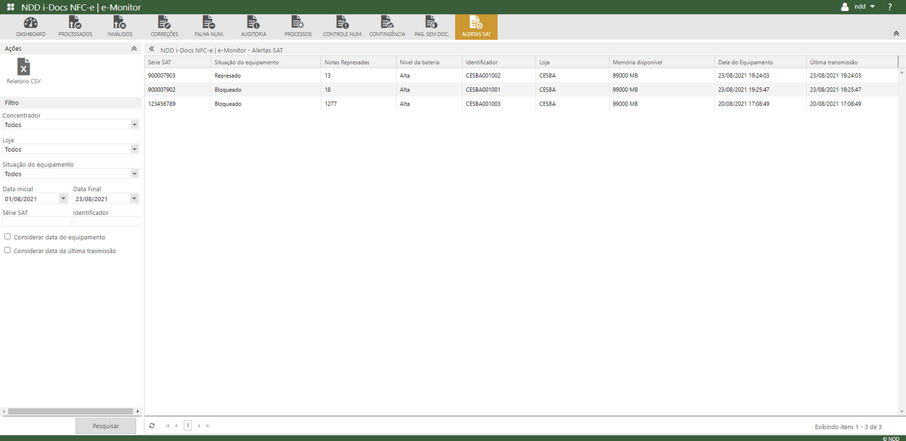Enable Considerar data do equipamento
906x441 pixels.
(x=7, y=236)
